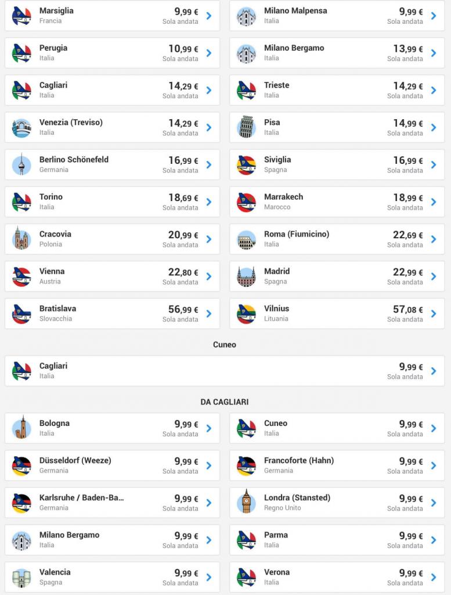Screen dimensions: 451x595
Task: Click the Pisa leaning tower icon
Action: (x=246, y=127)
